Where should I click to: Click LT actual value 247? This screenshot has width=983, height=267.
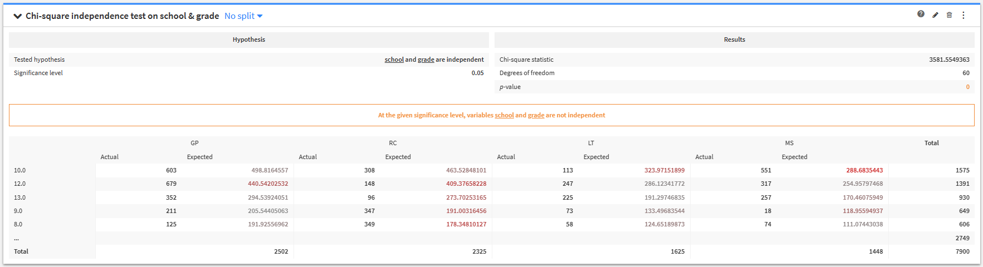[568, 184]
